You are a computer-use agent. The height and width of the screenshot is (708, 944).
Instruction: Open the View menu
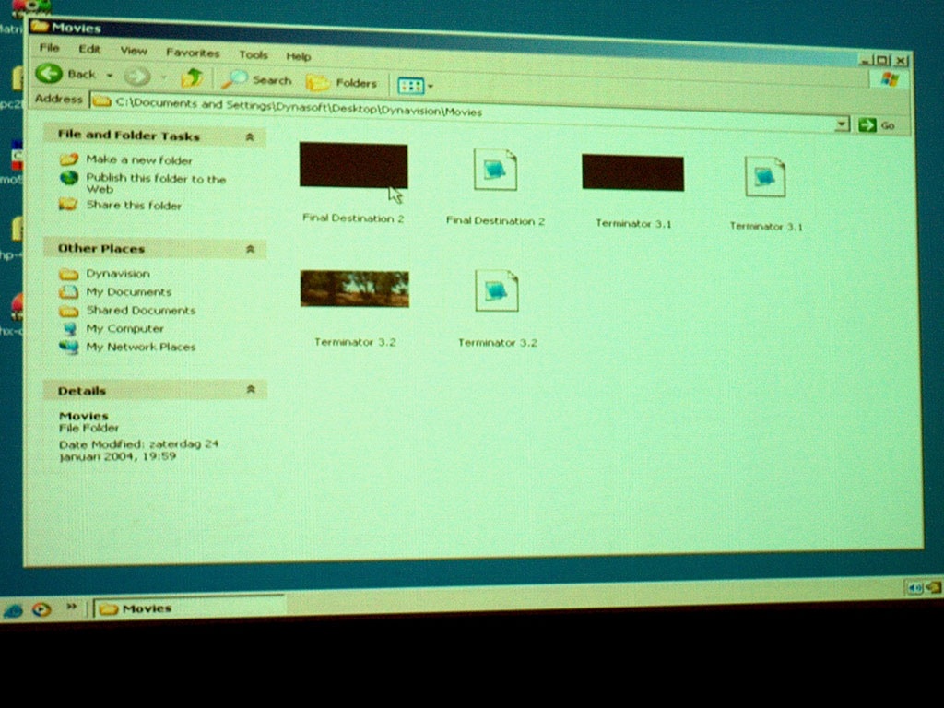134,52
